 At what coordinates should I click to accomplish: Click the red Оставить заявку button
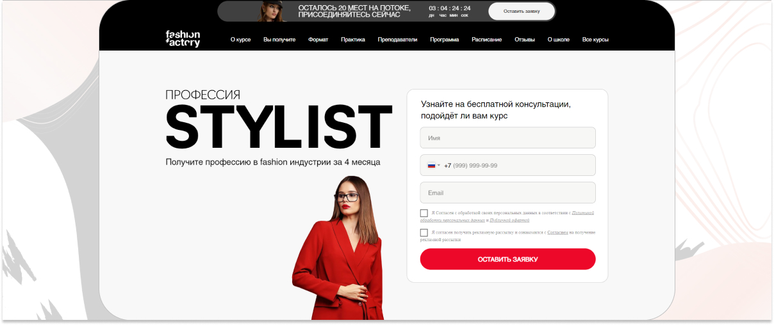507,259
